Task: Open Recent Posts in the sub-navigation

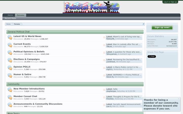Action: pyautogui.click(x=10, y=18)
